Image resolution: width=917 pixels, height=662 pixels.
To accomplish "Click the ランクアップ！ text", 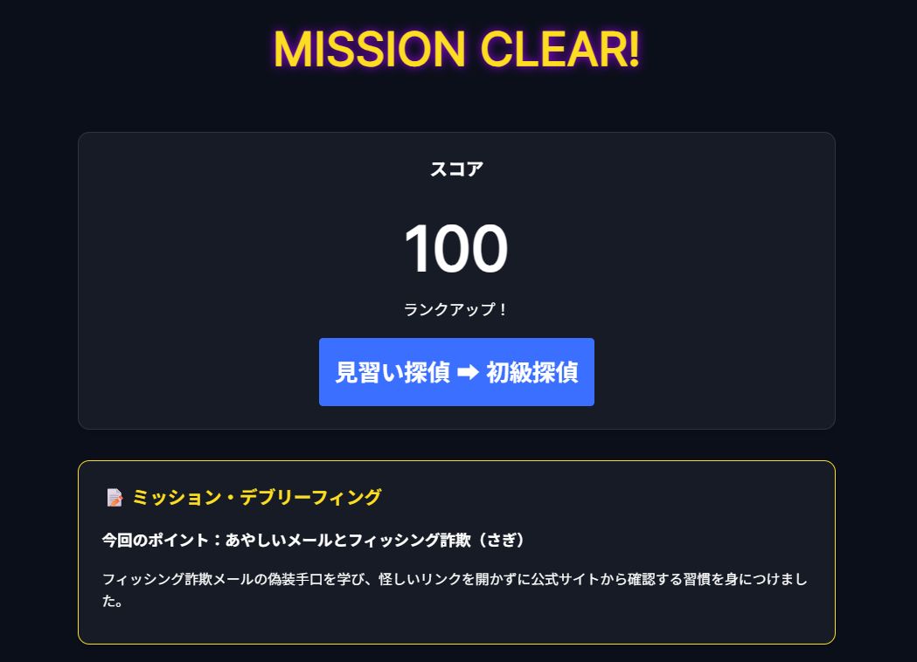I will tap(456, 309).
